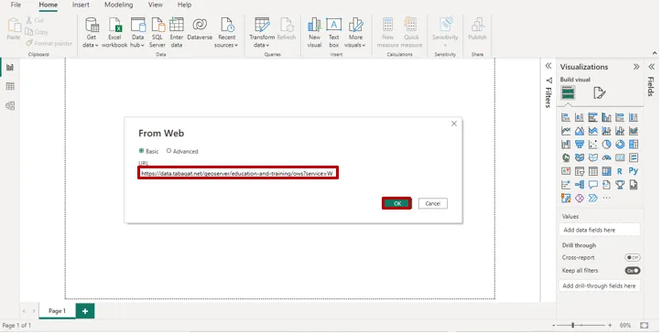Choose the globe Map visual
The image size is (662, 334).
click(566, 158)
